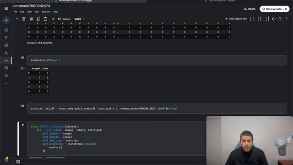Click the Share button
The width and height of the screenshot is (293, 165).
pyautogui.click(x=250, y=9)
